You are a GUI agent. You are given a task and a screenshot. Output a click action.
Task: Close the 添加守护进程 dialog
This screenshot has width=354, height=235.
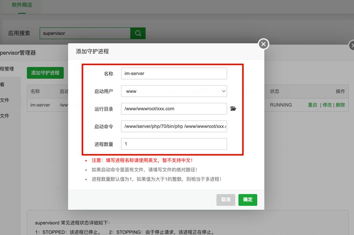tap(264, 44)
